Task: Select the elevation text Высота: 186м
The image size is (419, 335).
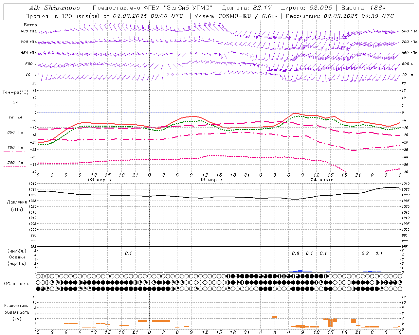Action: (363, 8)
